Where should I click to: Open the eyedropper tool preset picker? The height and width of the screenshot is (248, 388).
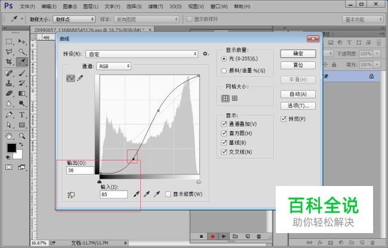tap(22, 19)
